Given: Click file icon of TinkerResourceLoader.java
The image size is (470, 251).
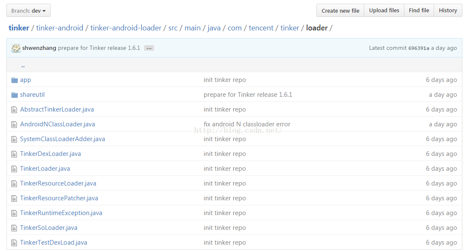Looking at the screenshot, I should click(x=14, y=184).
